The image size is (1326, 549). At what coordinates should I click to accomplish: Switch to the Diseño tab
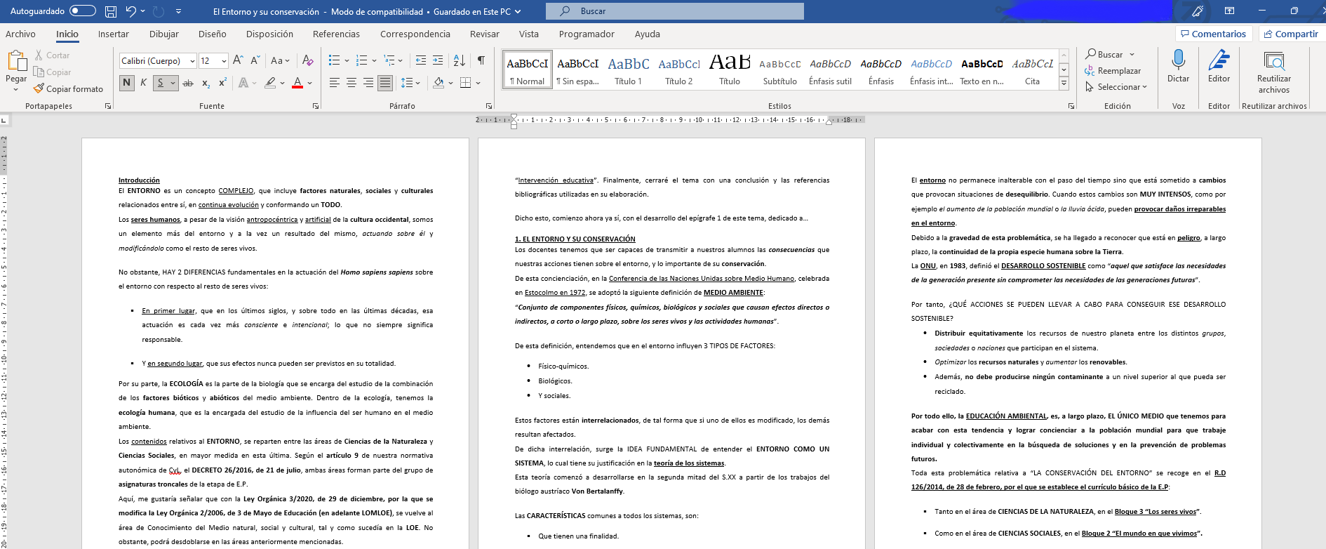click(212, 34)
